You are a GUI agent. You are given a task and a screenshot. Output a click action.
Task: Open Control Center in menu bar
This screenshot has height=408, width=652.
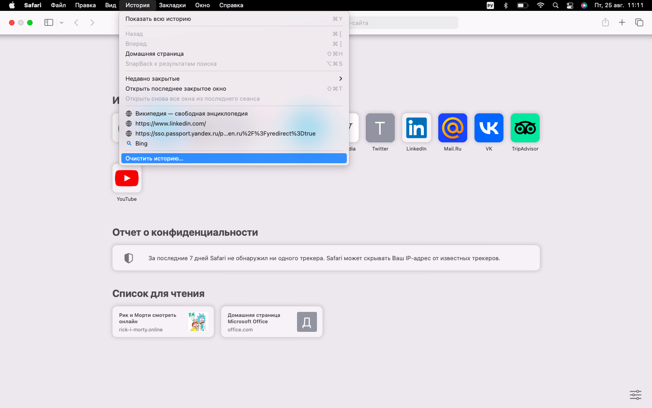pyautogui.click(x=570, y=5)
